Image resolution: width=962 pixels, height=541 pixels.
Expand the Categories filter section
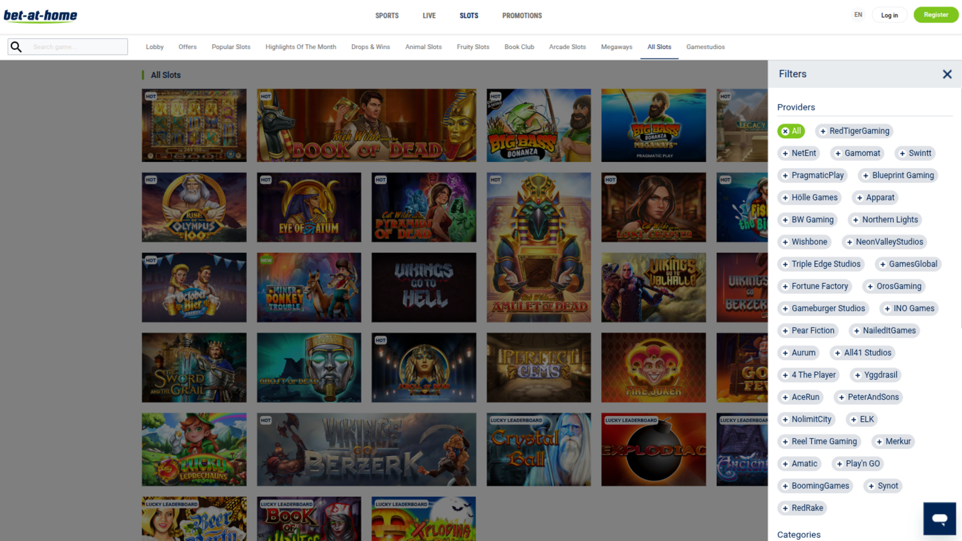(799, 534)
